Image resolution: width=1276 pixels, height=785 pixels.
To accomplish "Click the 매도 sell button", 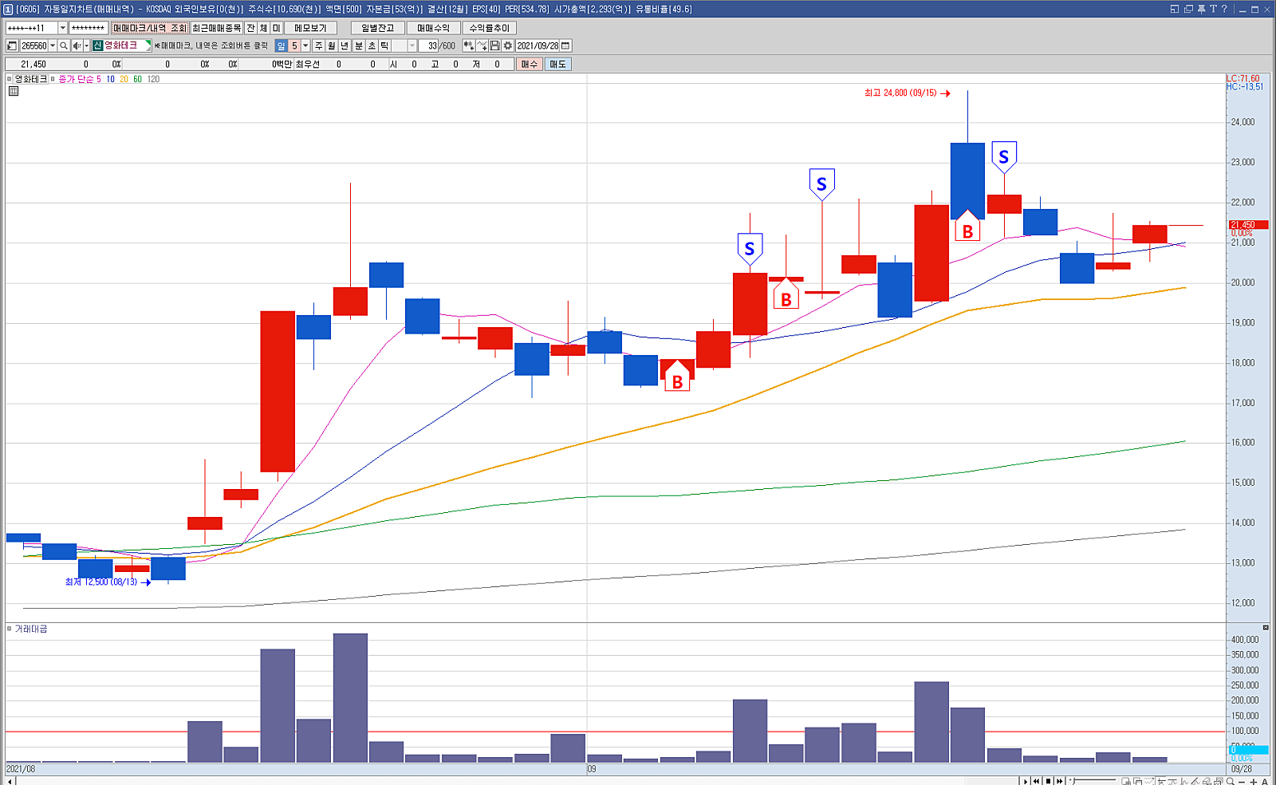I will click(557, 65).
